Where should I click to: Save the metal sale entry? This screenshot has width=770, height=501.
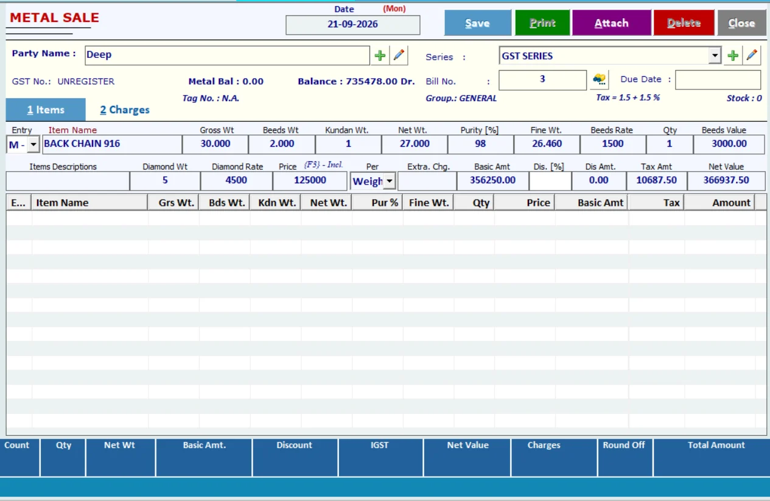[x=478, y=23]
